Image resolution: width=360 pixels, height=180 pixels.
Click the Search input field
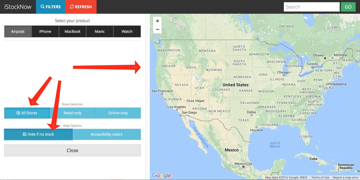[312, 7]
